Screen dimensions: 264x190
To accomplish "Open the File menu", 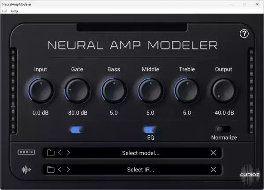I will [x=4, y=11].
